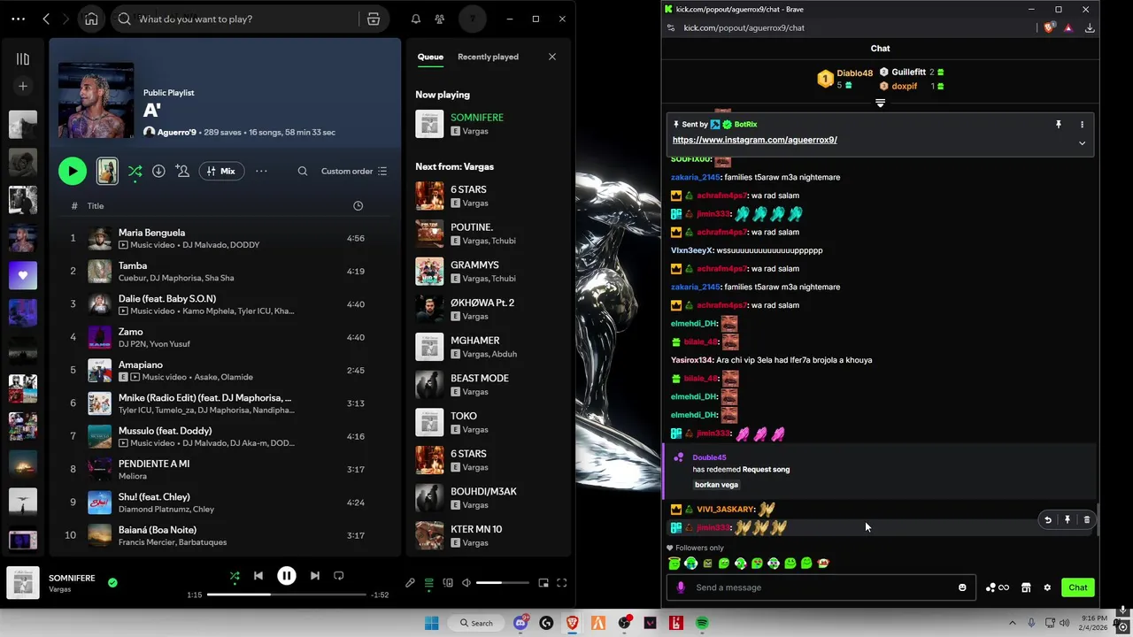Toggle the queue view button
1133x637 pixels.
point(429,583)
